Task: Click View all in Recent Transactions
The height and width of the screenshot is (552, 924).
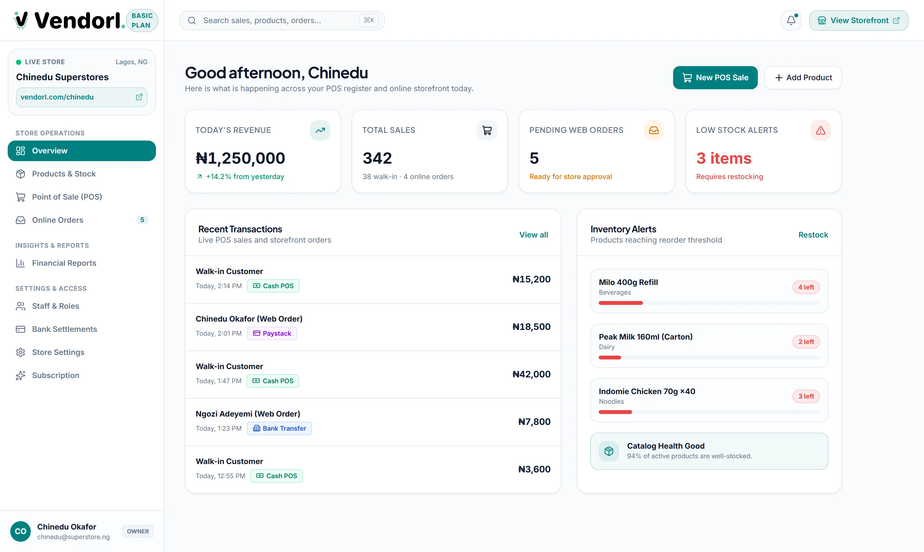Action: click(534, 235)
